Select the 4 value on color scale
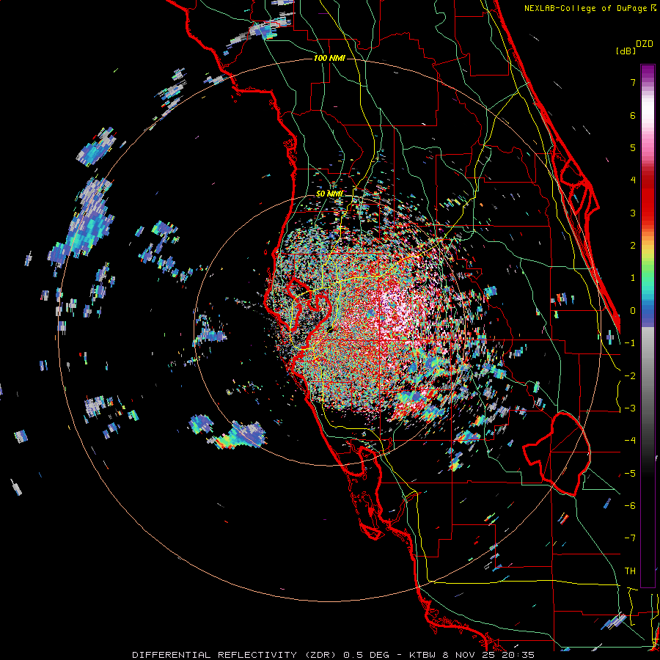The width and height of the screenshot is (660, 660). [x=633, y=180]
